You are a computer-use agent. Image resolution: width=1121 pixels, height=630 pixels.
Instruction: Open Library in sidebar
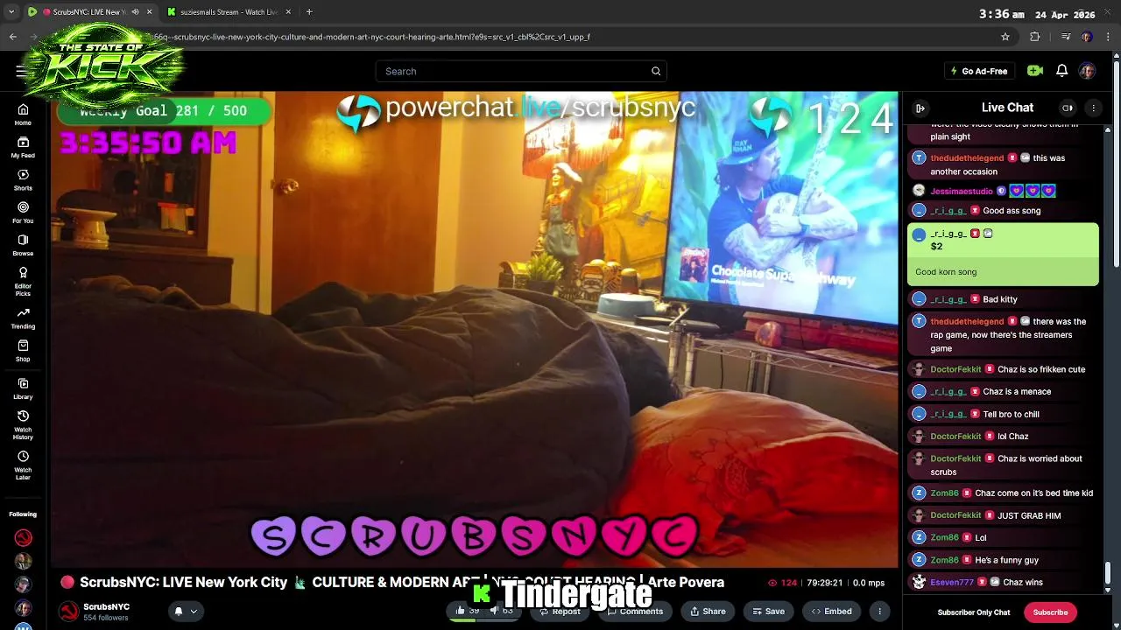tap(23, 388)
